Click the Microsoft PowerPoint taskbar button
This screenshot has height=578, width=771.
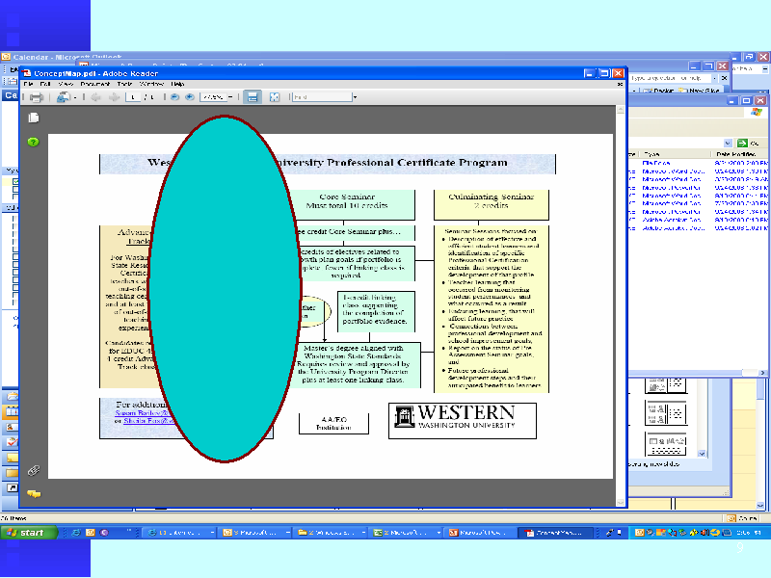[x=482, y=533]
